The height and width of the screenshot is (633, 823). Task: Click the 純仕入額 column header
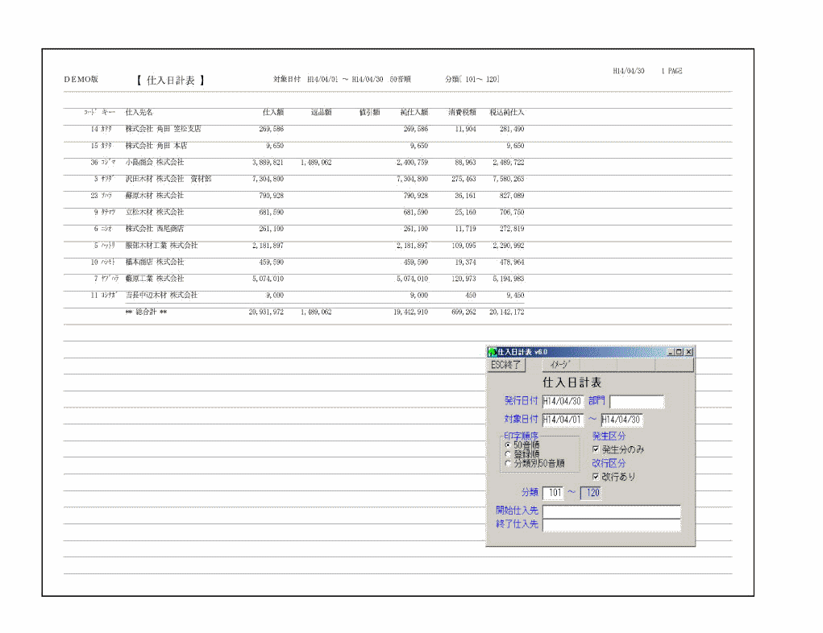pyautogui.click(x=414, y=112)
